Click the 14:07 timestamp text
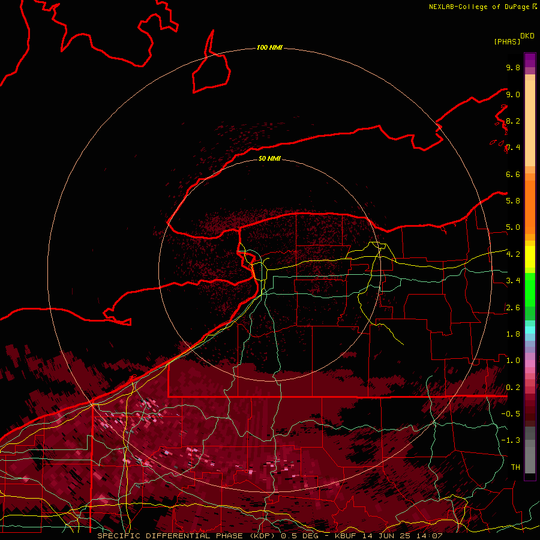Viewport: 540px width, 540px height. pyautogui.click(x=430, y=536)
